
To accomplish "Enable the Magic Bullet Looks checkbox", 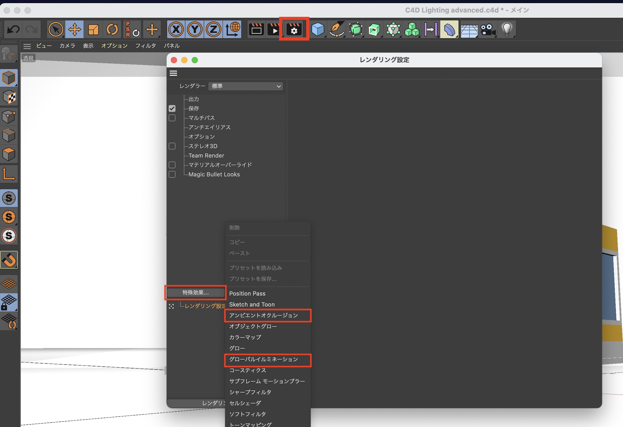I will point(172,174).
